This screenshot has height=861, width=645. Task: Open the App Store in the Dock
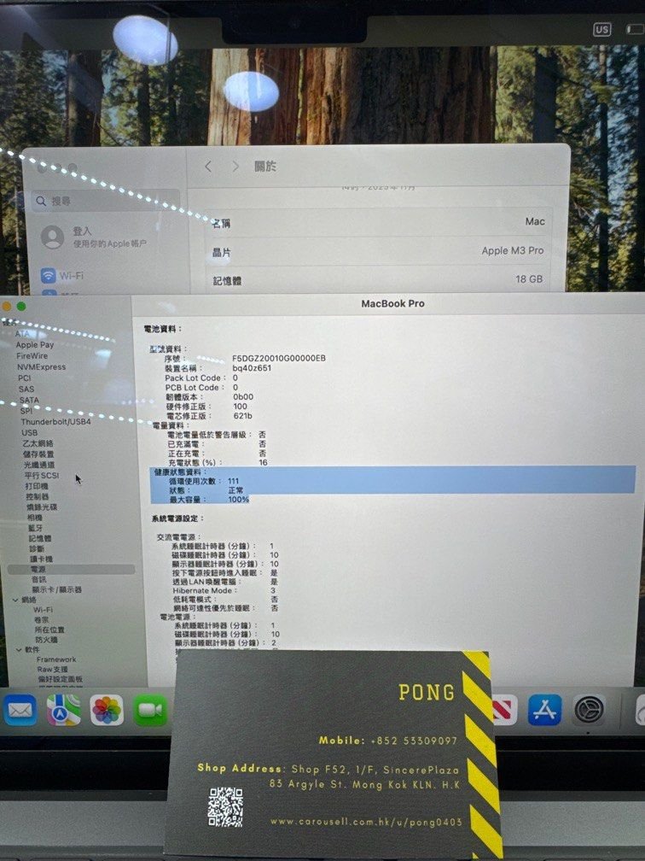point(544,710)
